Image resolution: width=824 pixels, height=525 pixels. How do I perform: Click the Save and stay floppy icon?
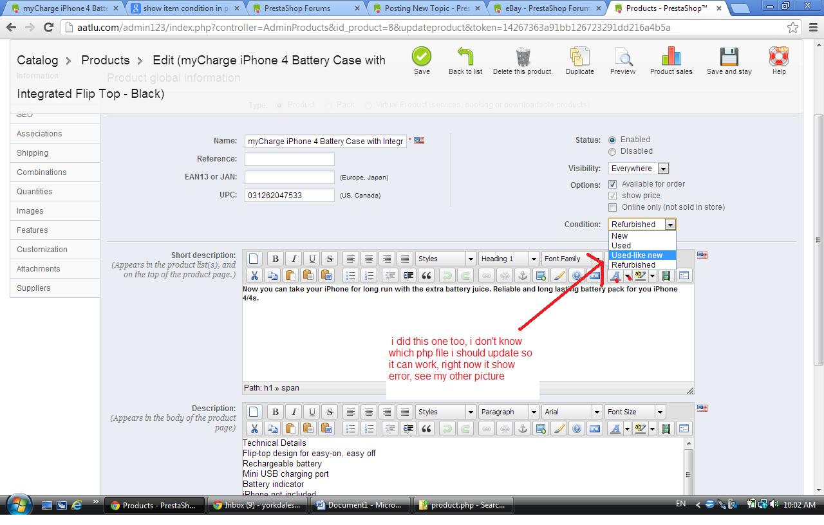pos(729,57)
